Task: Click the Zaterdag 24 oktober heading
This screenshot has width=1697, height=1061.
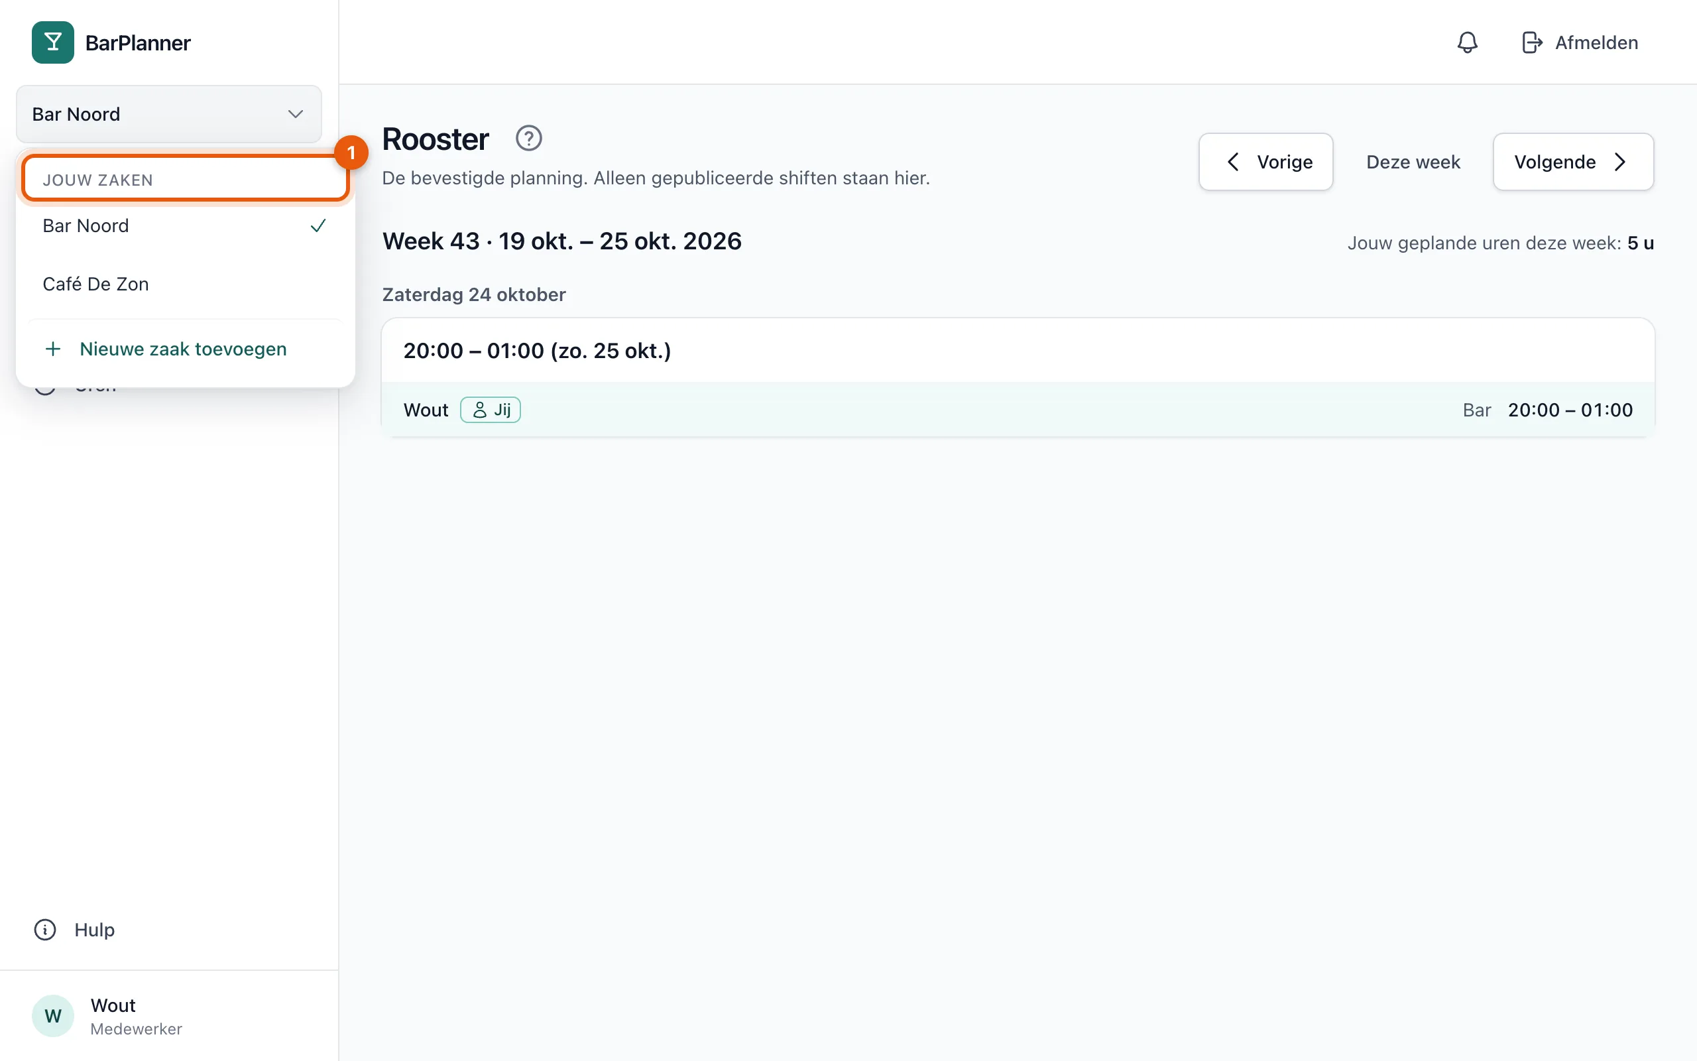Action: 474,294
